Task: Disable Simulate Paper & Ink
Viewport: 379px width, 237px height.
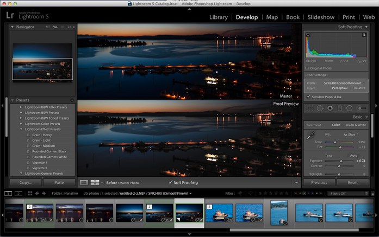Action: point(308,97)
